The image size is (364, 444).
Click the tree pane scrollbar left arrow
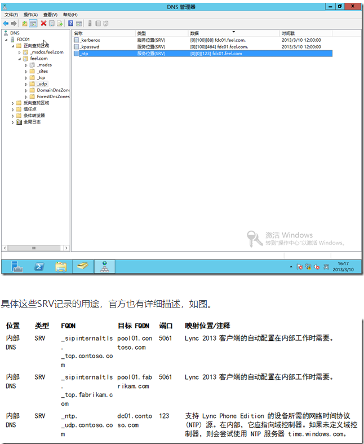pos(5,248)
